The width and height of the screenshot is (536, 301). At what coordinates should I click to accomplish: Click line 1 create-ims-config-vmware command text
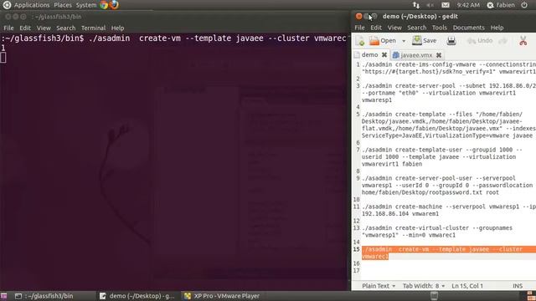tap(449, 68)
